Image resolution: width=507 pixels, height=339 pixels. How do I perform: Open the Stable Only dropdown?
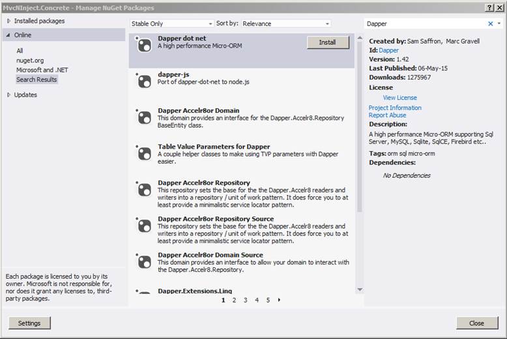tap(171, 23)
